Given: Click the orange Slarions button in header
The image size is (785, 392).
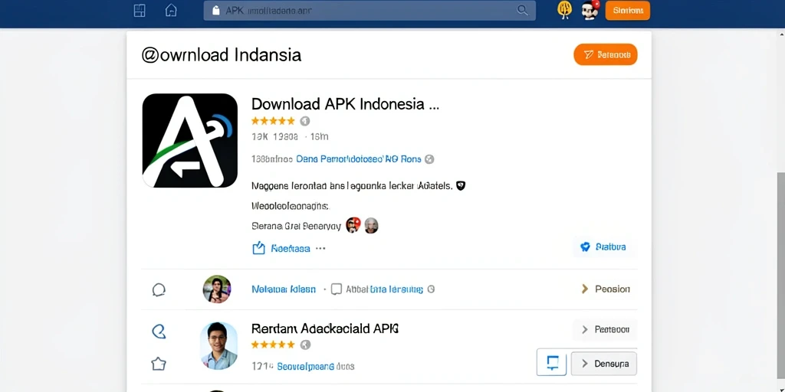Looking at the screenshot, I should pos(628,11).
